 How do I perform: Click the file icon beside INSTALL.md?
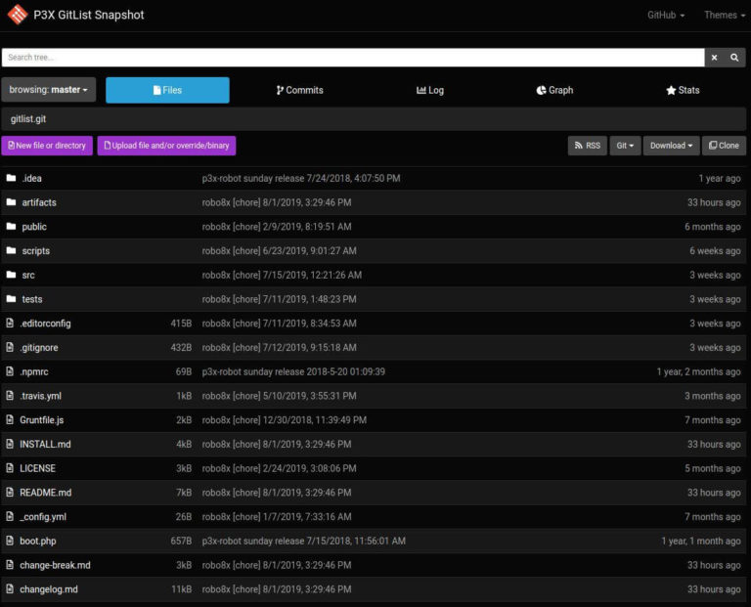coord(10,444)
